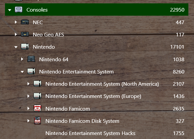The height and width of the screenshot is (139, 194).
Task: Expand the Neo Geo AES node
Action: (x=16, y=34)
